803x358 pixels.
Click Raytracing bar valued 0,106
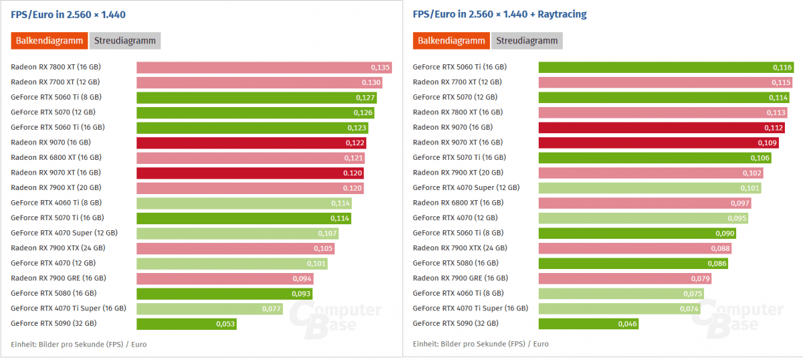click(655, 158)
